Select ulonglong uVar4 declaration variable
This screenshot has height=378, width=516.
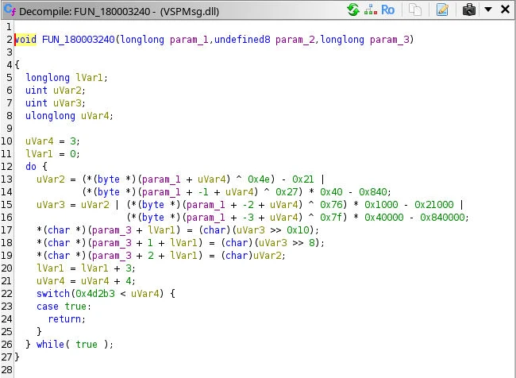coord(94,116)
